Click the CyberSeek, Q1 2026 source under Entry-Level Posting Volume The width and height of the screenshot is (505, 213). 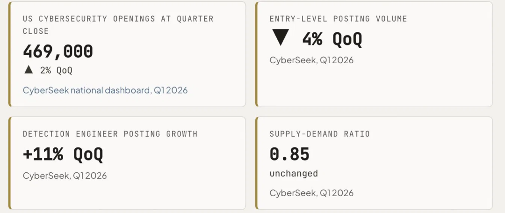[x=311, y=60]
